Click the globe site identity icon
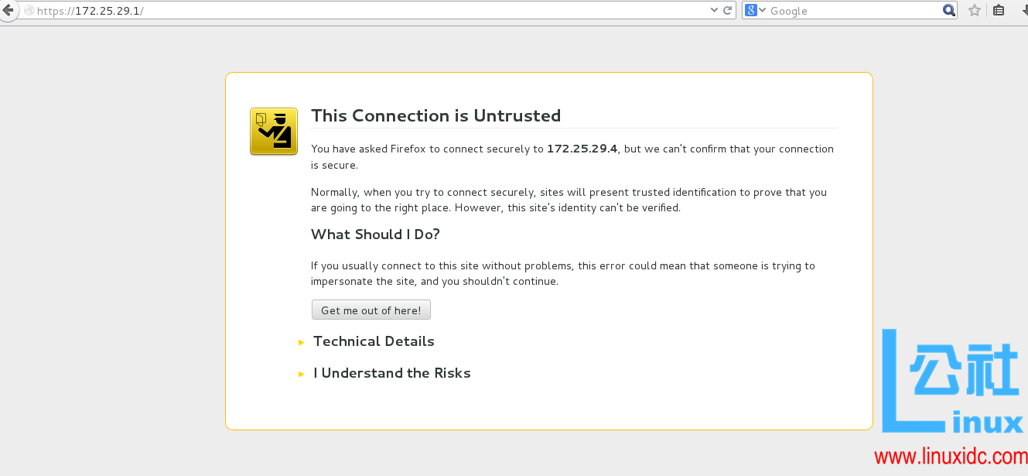The height and width of the screenshot is (476, 1028). click(29, 11)
